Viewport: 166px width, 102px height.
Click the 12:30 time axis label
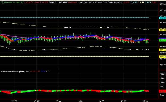pos(15,101)
